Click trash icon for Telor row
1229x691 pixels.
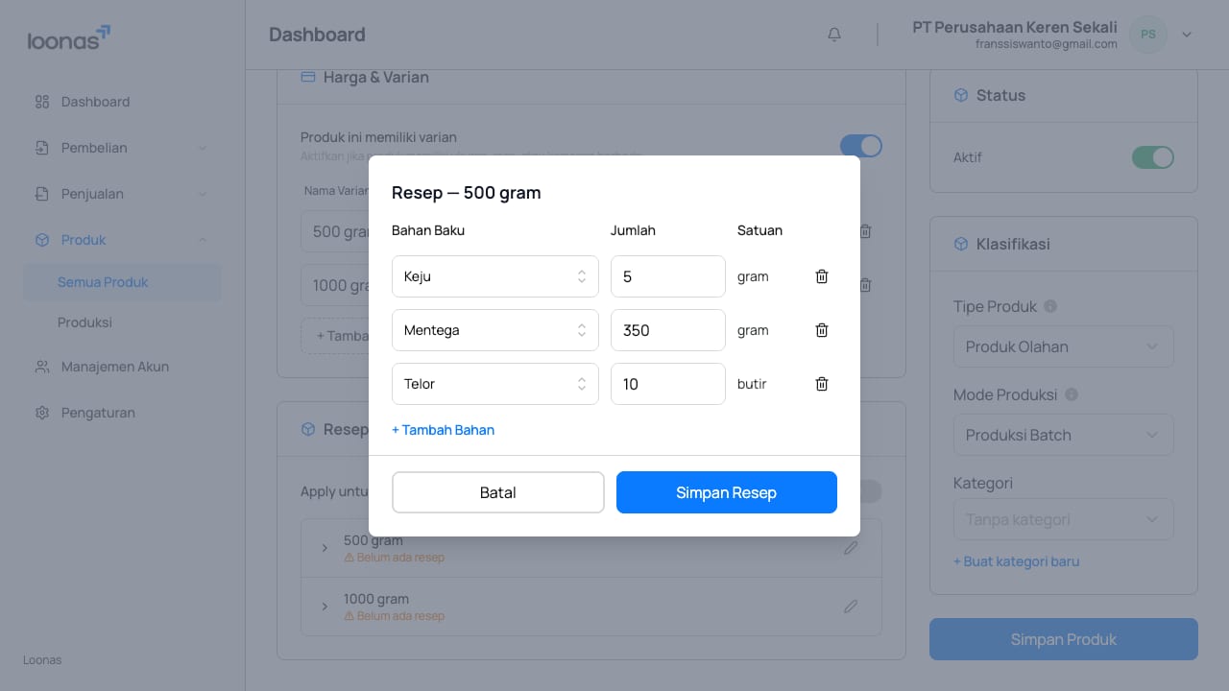coord(822,384)
